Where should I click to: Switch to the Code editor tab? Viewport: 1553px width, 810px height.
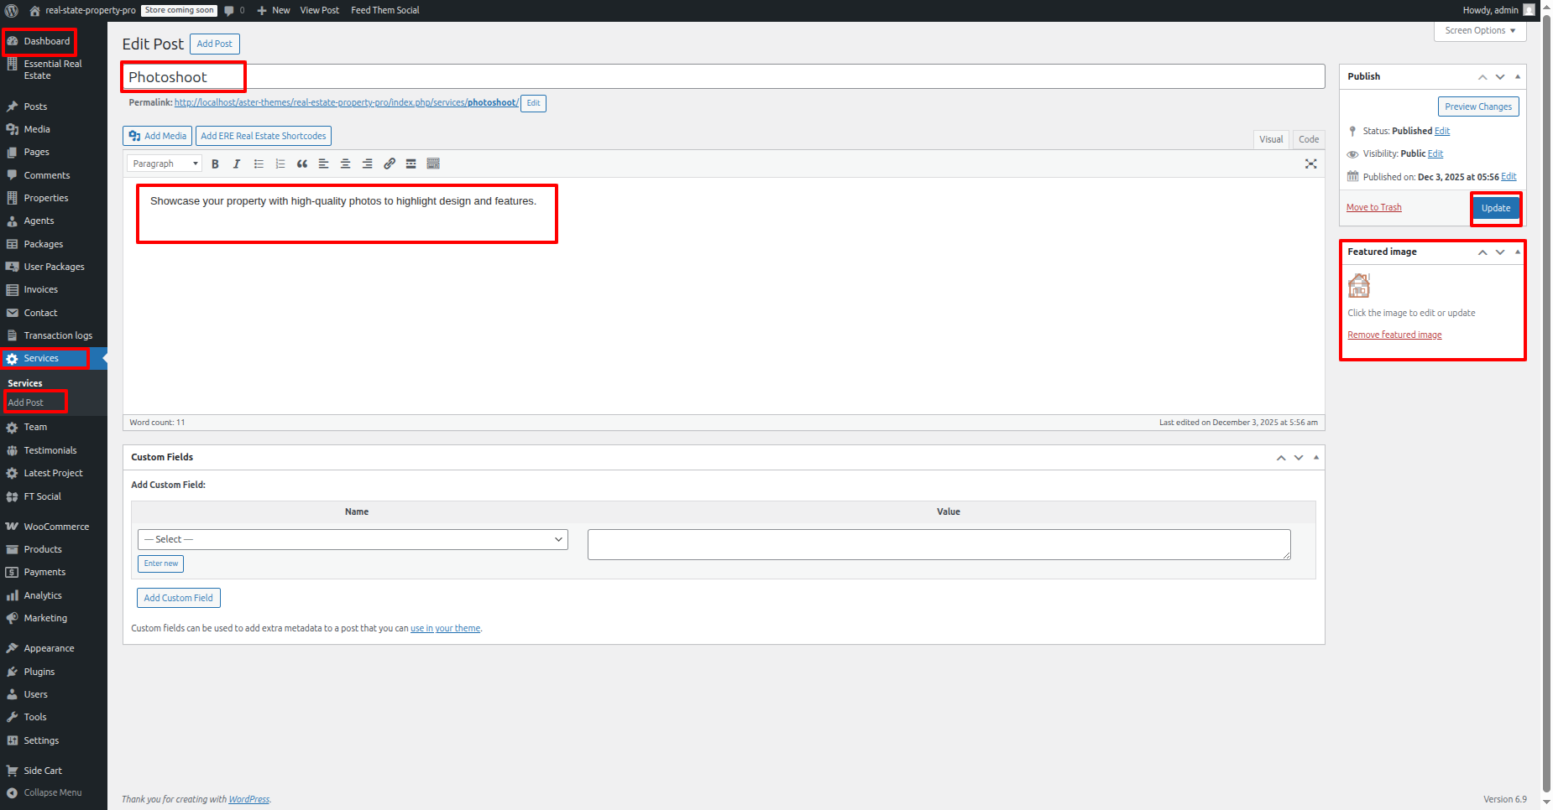point(1308,139)
